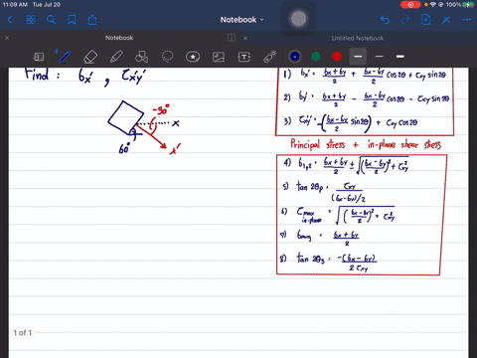Select the Eraser tool
Image resolution: width=477 pixels, height=358 pixels.
click(90, 57)
